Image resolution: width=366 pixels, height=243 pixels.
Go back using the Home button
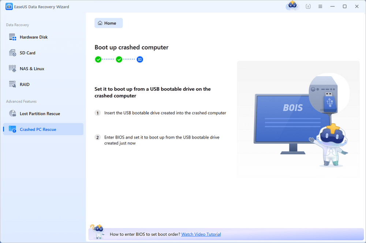[109, 23]
